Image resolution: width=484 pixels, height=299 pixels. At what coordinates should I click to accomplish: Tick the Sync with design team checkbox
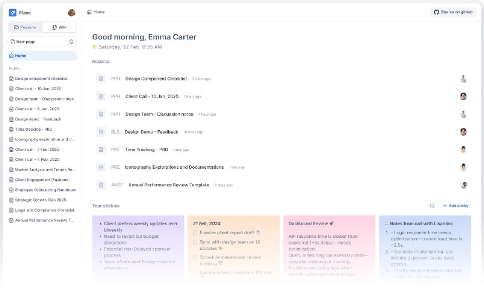[x=195, y=242]
